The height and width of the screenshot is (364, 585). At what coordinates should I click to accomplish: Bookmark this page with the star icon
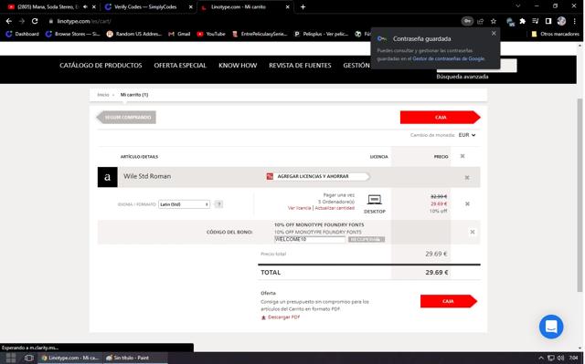(x=494, y=21)
